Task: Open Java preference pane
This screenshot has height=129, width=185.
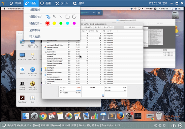Action: coord(33,99)
